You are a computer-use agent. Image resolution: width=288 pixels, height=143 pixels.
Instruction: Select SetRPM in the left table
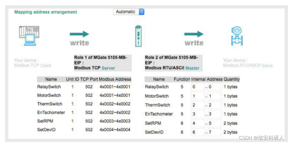[45, 121]
